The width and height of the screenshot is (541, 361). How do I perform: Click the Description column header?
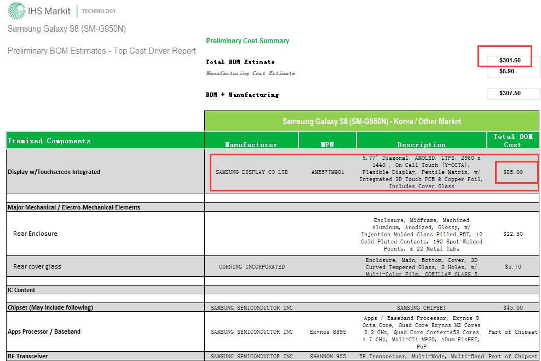point(421,145)
